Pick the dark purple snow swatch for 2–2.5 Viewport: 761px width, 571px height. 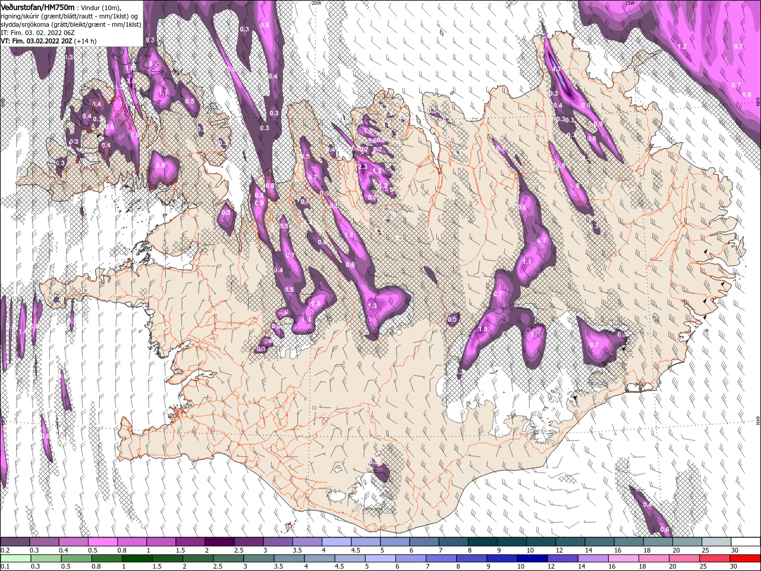point(220,542)
